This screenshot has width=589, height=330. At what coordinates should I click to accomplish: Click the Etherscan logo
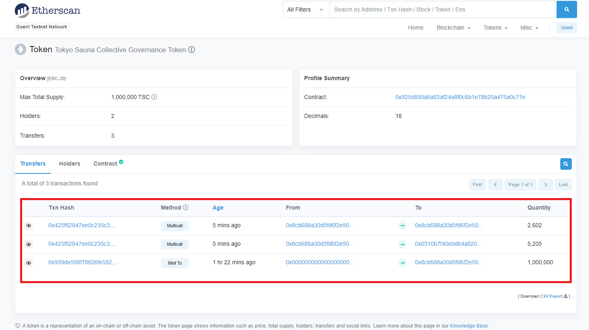(x=48, y=10)
